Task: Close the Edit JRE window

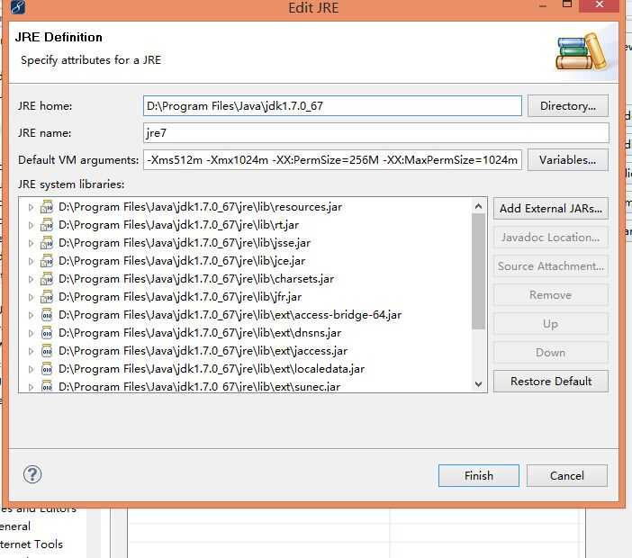Action: 600,4
